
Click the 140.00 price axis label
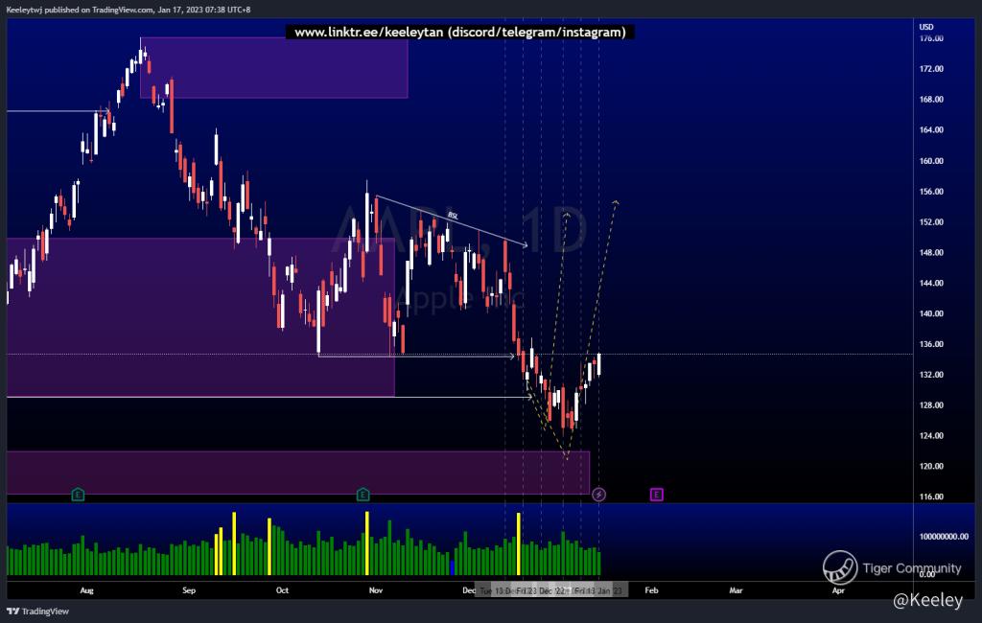[x=931, y=313]
